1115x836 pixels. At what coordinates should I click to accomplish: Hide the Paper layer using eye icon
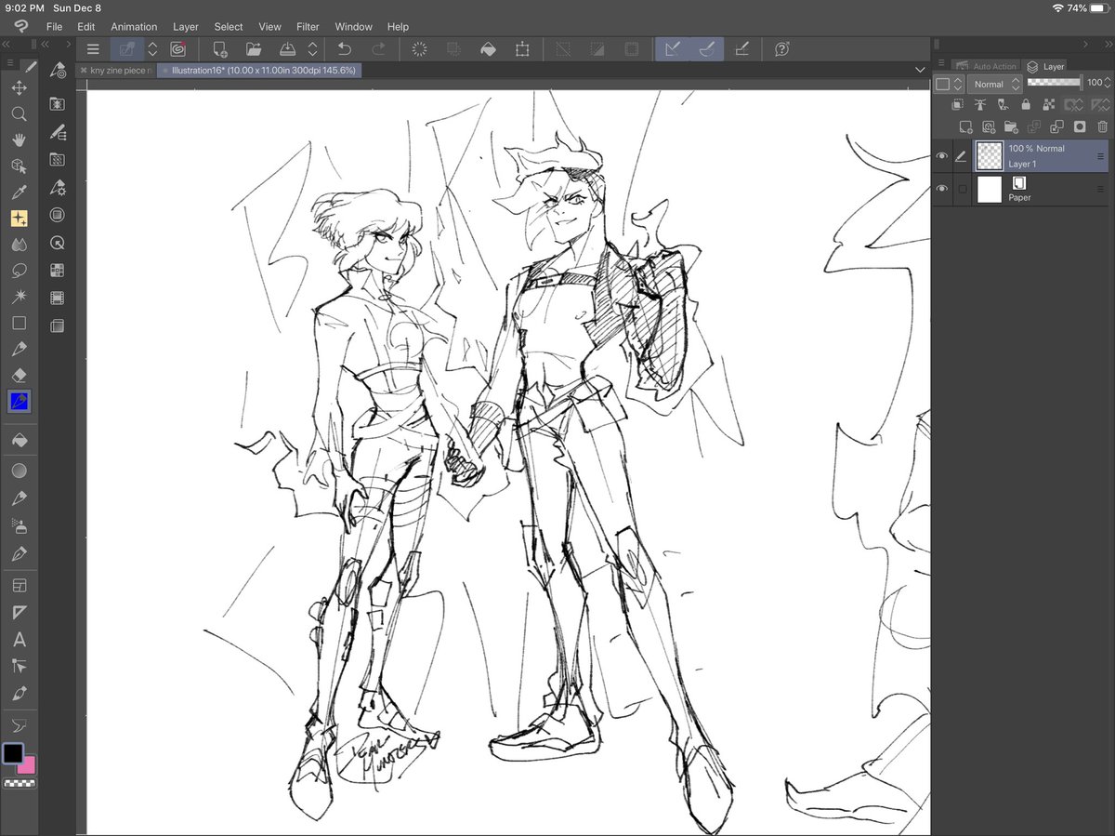942,189
